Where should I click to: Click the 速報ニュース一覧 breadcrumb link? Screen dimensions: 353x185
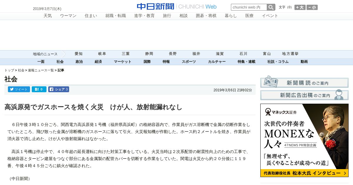[41, 70]
